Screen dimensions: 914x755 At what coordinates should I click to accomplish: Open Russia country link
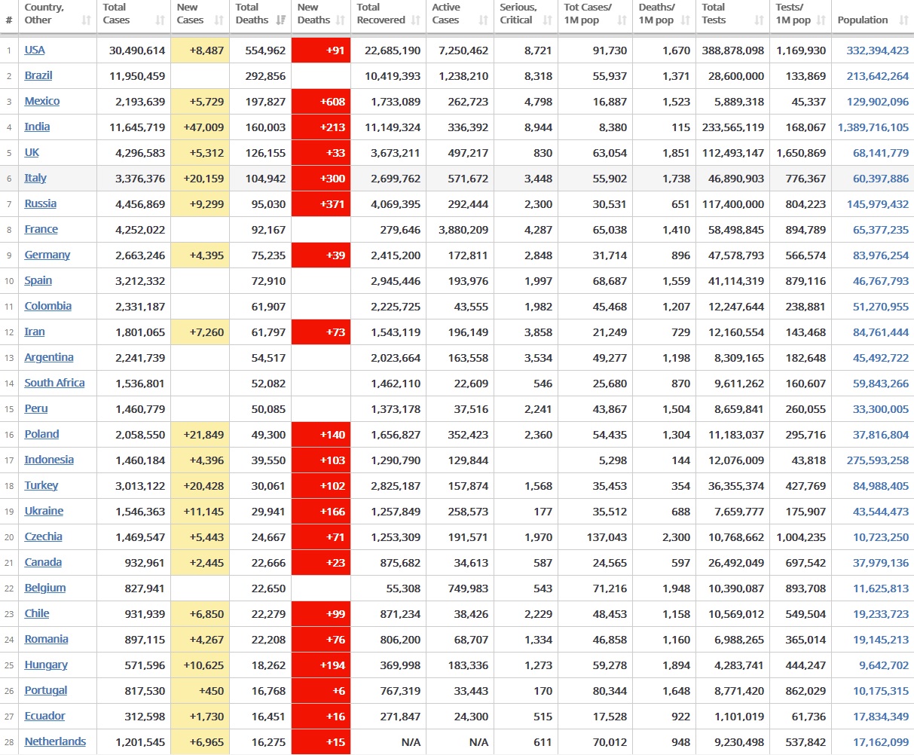point(41,203)
